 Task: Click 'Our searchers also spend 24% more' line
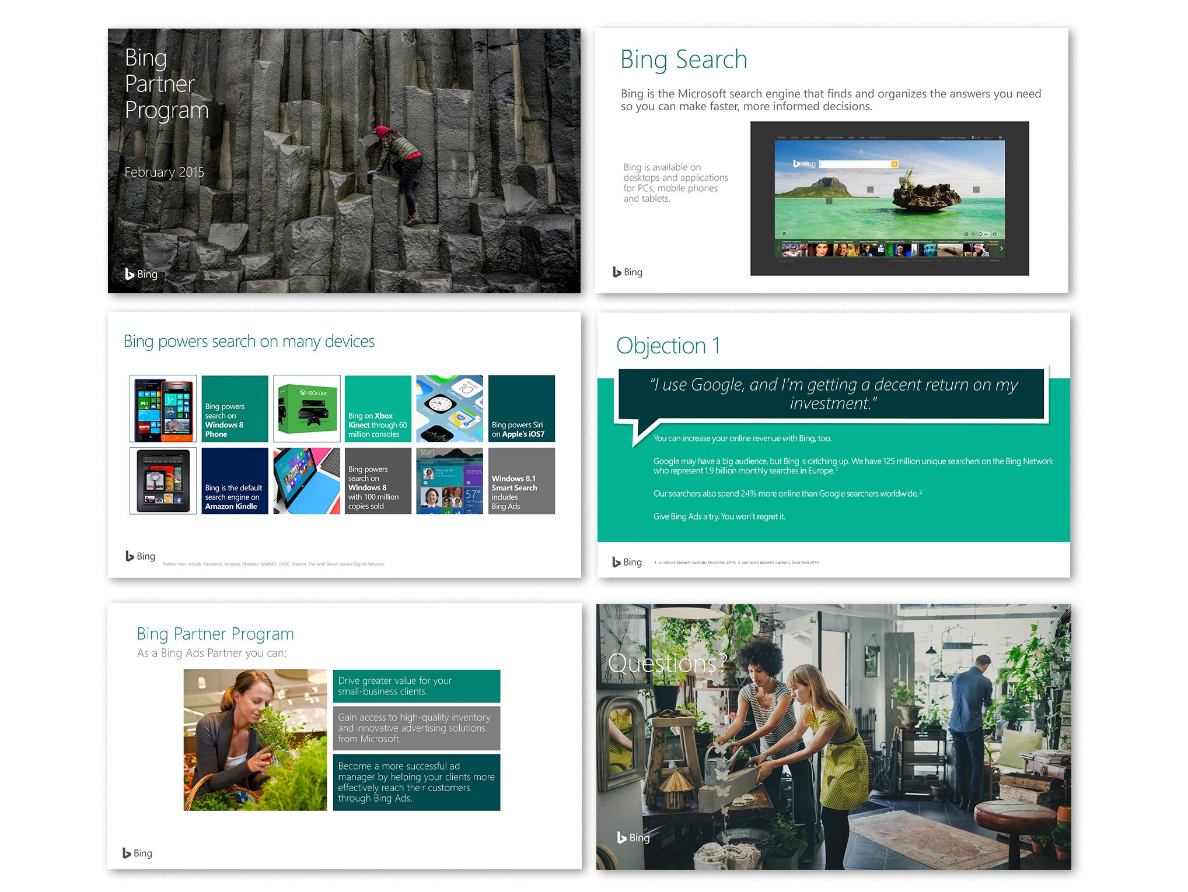coord(788,493)
